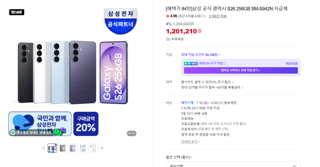The image size is (320, 167).
Task: Open the 2,166건 리뷰 link
Action: 218,16
